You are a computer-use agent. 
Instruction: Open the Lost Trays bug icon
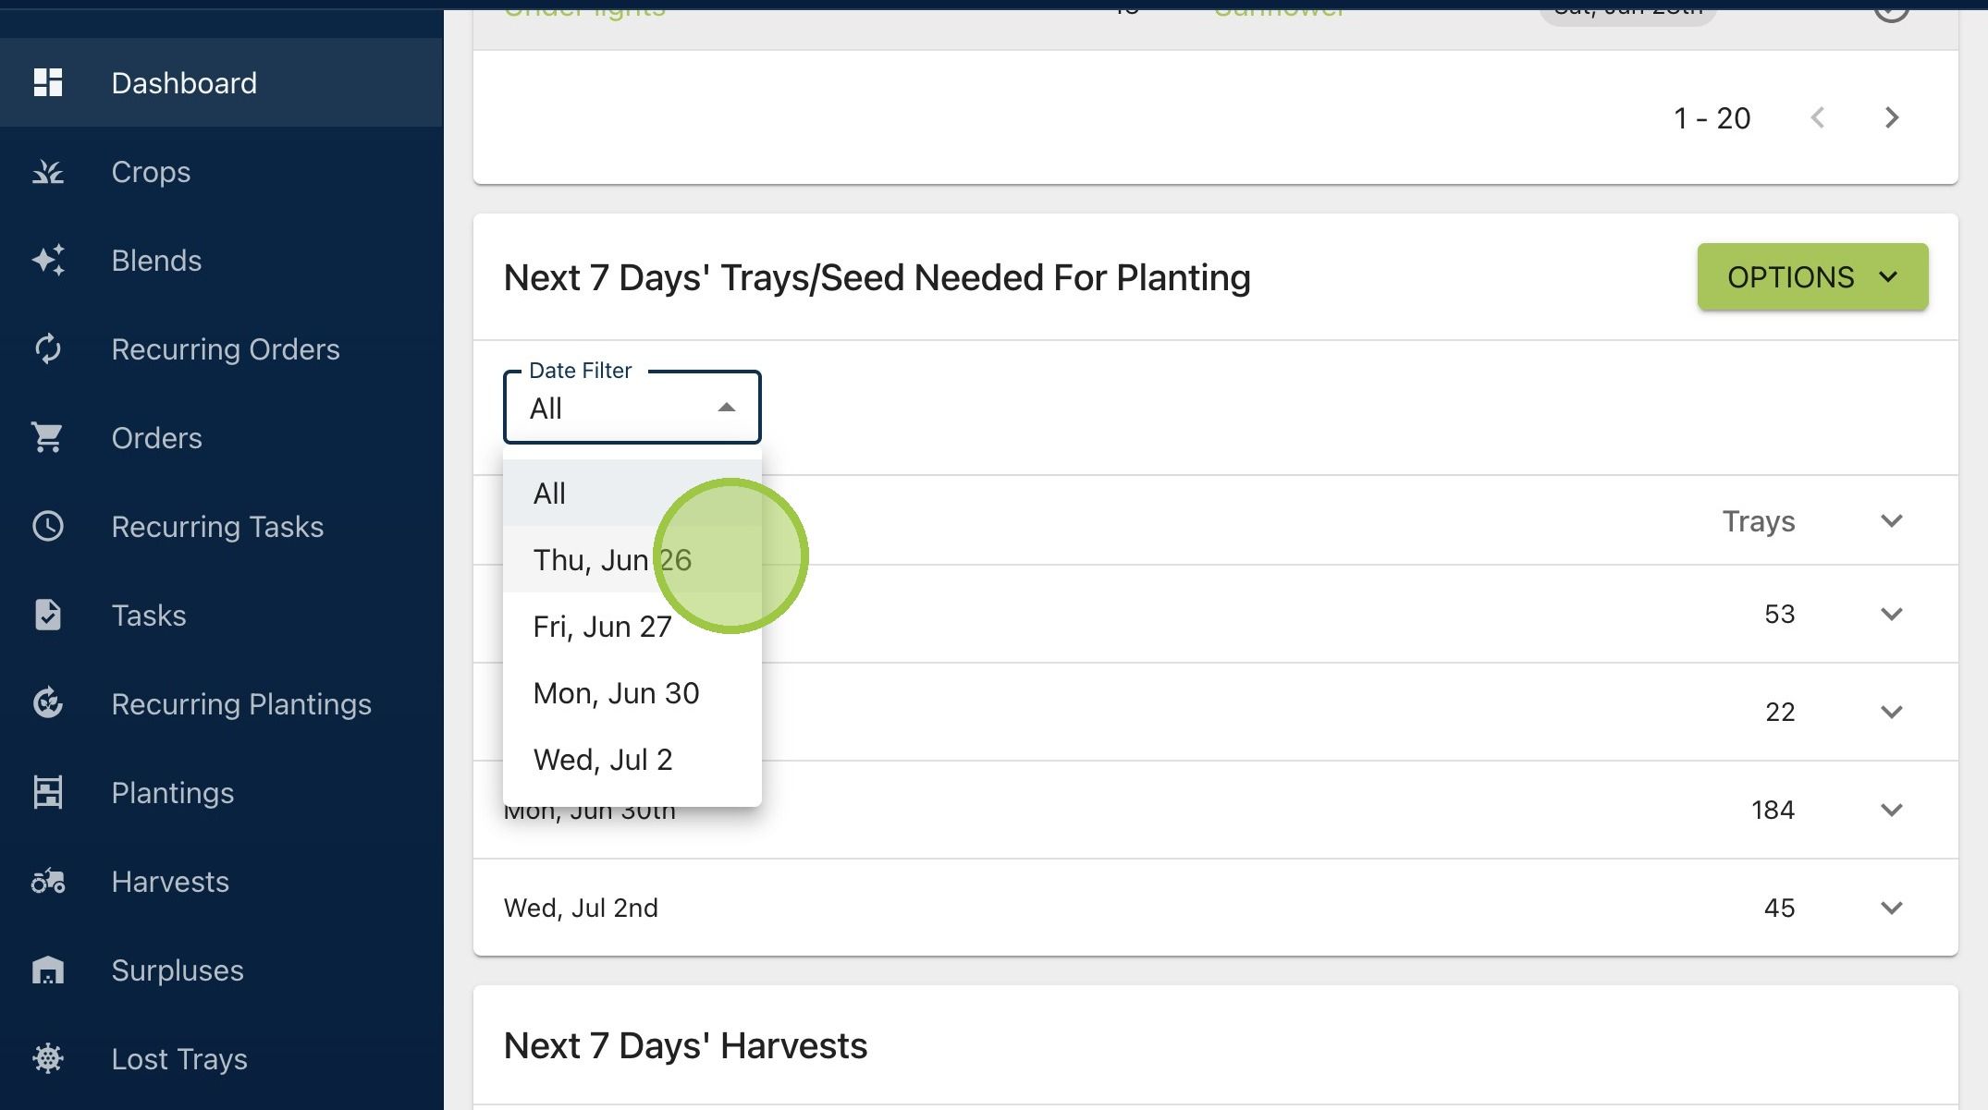48,1058
